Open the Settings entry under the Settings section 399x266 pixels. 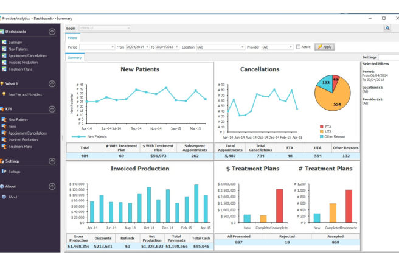pyautogui.click(x=14, y=172)
